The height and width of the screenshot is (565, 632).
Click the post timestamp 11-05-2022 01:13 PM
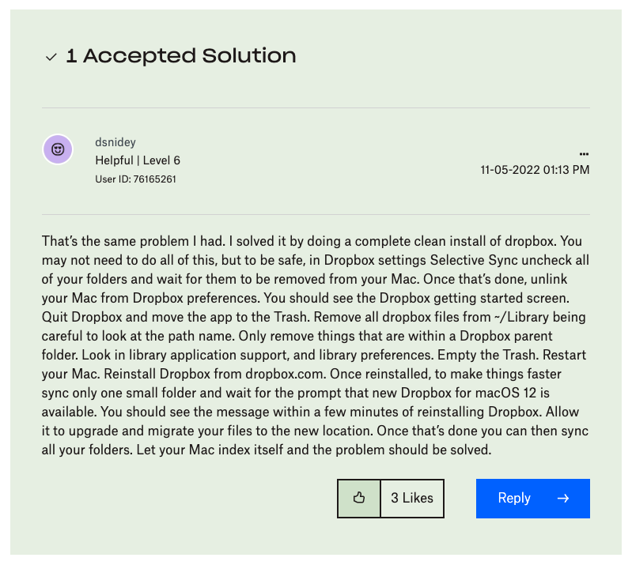coord(535,170)
